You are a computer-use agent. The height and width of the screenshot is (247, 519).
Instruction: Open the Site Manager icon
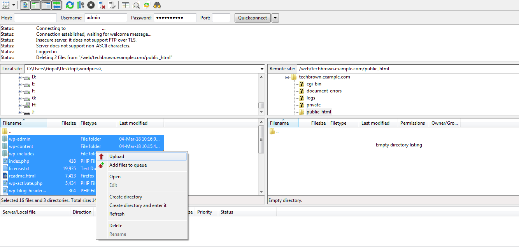6,5
